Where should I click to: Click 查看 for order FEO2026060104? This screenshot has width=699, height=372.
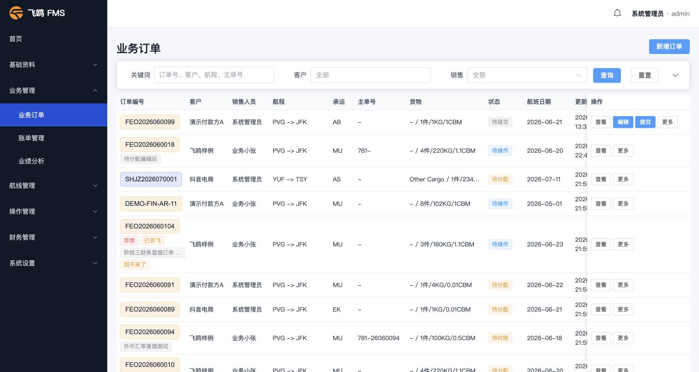click(601, 245)
